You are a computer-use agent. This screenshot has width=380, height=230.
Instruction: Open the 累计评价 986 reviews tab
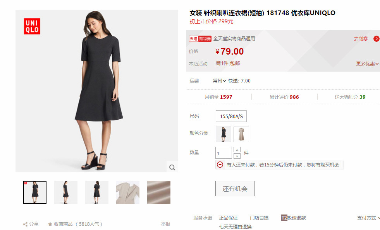pyautogui.click(x=284, y=97)
